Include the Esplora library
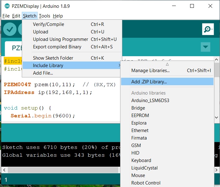 click(167, 123)
